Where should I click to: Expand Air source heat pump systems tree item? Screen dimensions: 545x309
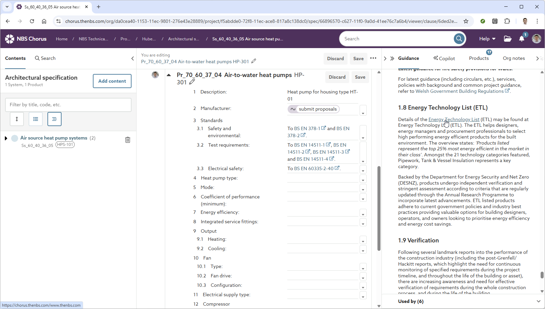pos(6,138)
